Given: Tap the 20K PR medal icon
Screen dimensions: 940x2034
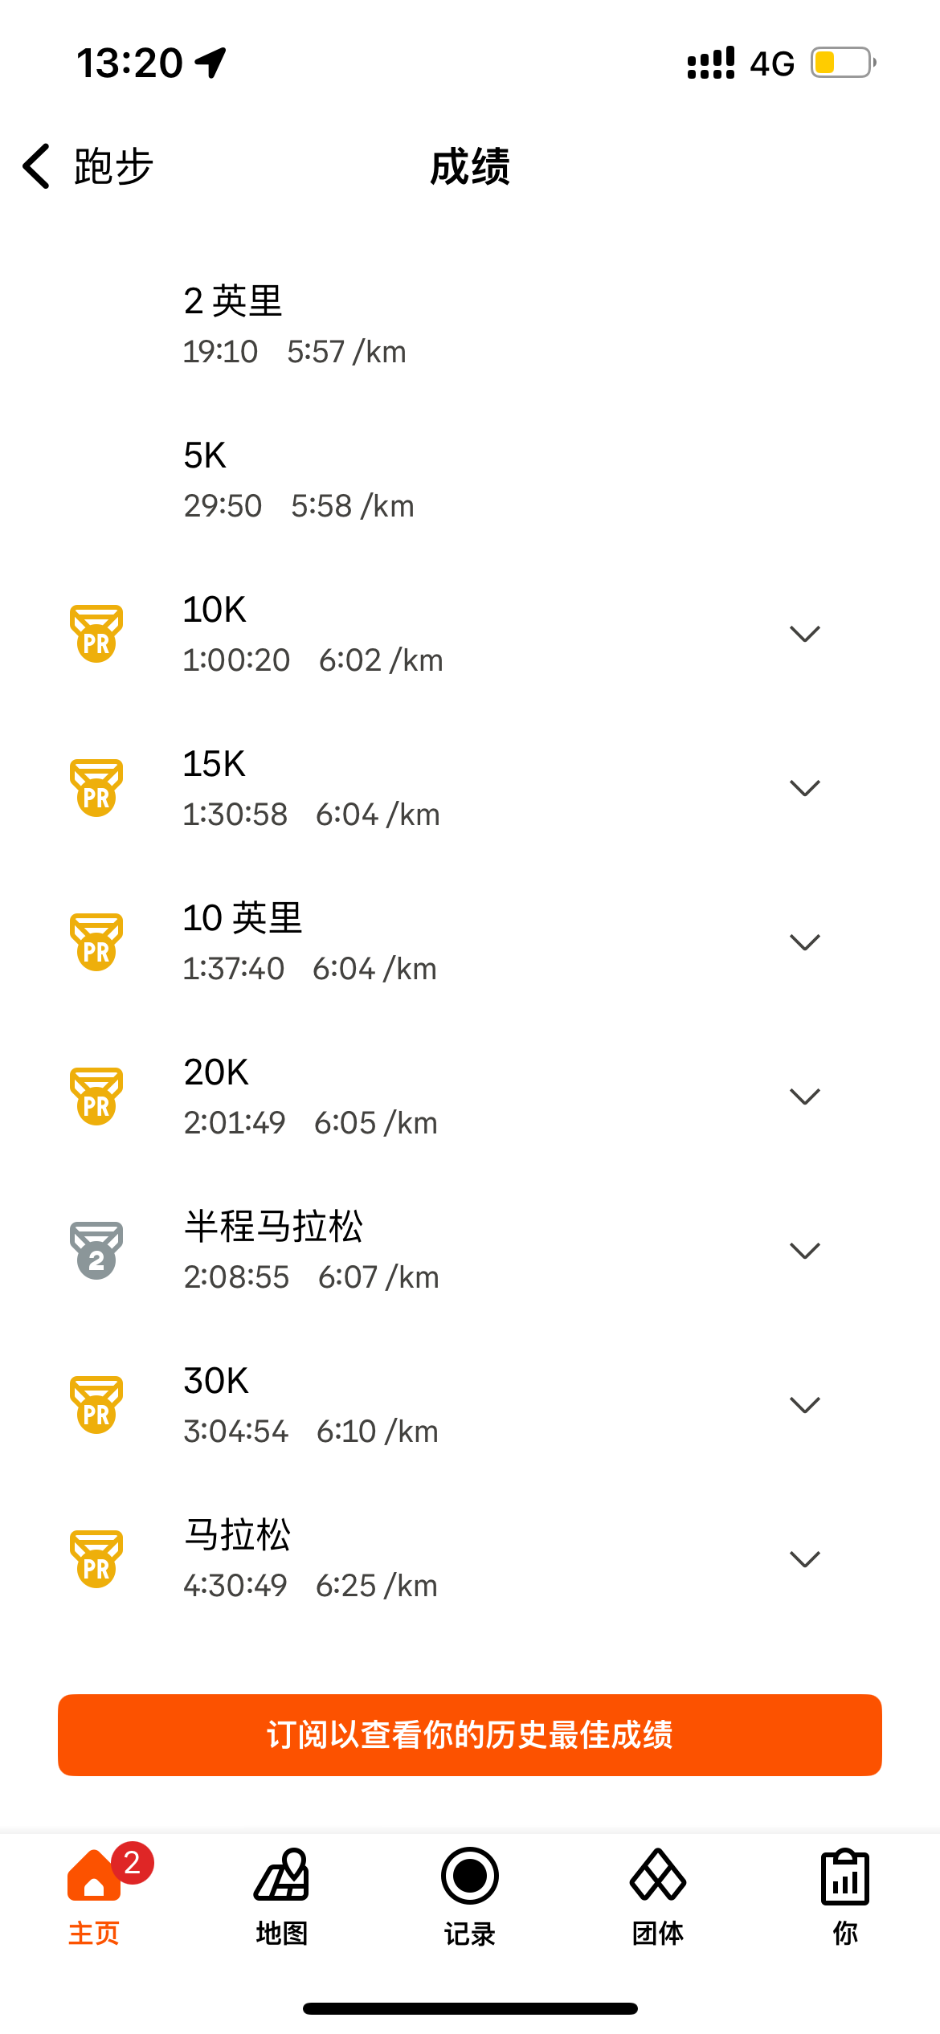Looking at the screenshot, I should coord(96,1097).
